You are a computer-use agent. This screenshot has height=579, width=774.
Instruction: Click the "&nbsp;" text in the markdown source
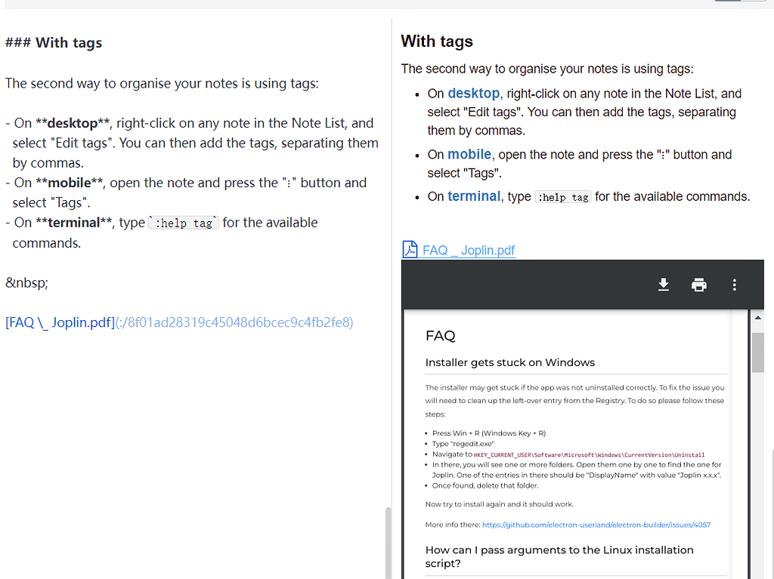pos(27,282)
